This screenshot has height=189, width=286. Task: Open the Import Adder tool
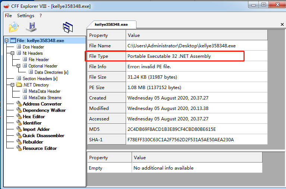pyautogui.click(x=36, y=129)
